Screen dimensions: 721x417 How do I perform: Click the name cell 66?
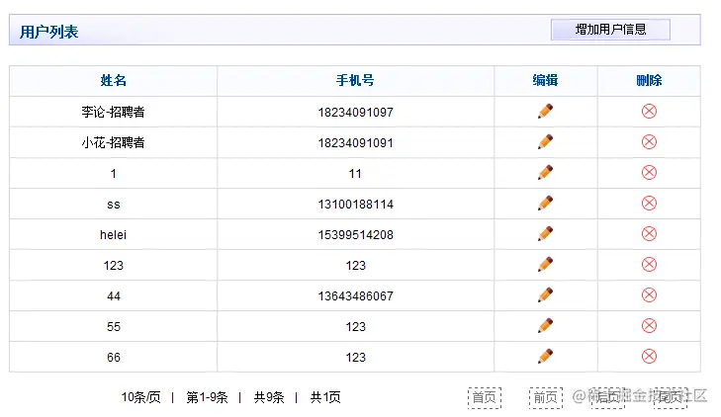tap(114, 358)
